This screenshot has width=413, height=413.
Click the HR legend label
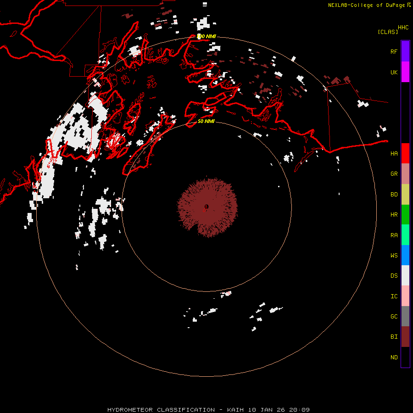click(x=394, y=215)
